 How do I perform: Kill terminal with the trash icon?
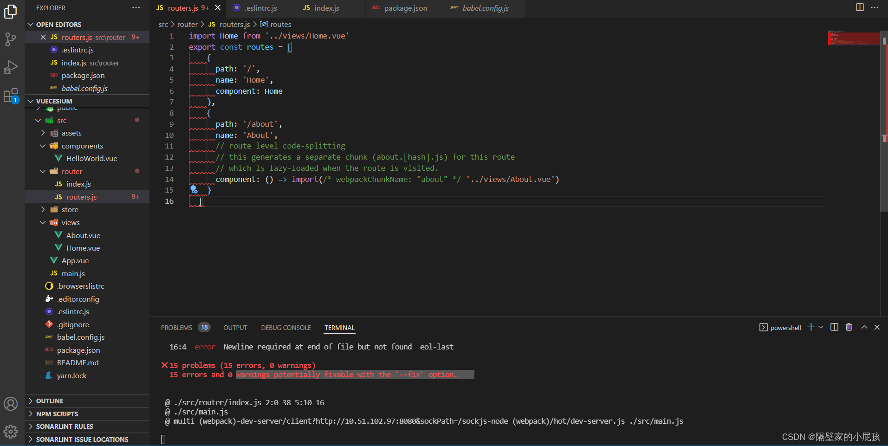849,327
